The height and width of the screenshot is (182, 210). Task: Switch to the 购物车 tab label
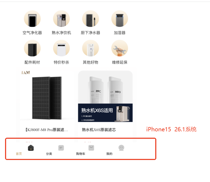(x=81, y=154)
